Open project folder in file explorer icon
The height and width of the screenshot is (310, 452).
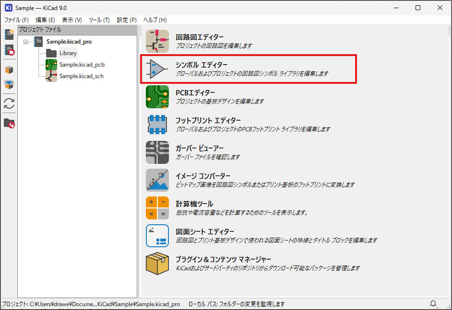point(9,123)
